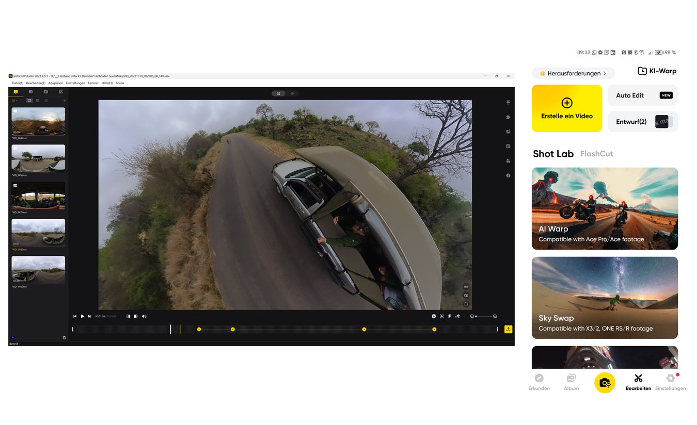The height and width of the screenshot is (425, 697).
Task: Switch to the edit-note media panel tab
Action: [x=61, y=92]
